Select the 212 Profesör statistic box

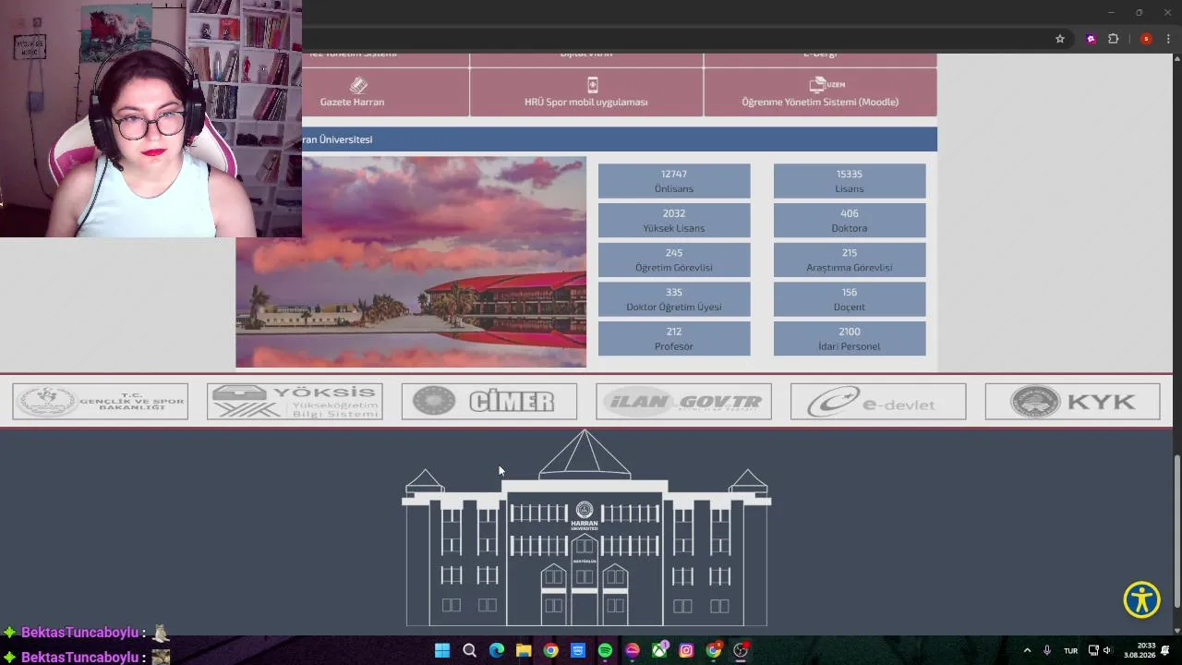[674, 339]
